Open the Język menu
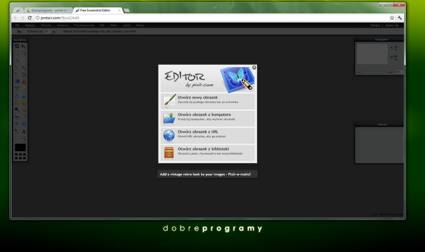The image size is (425, 252). (127, 25)
